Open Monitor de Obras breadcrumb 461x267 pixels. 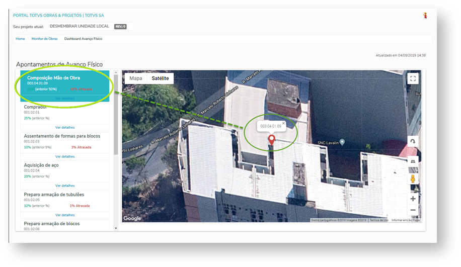tap(44, 39)
